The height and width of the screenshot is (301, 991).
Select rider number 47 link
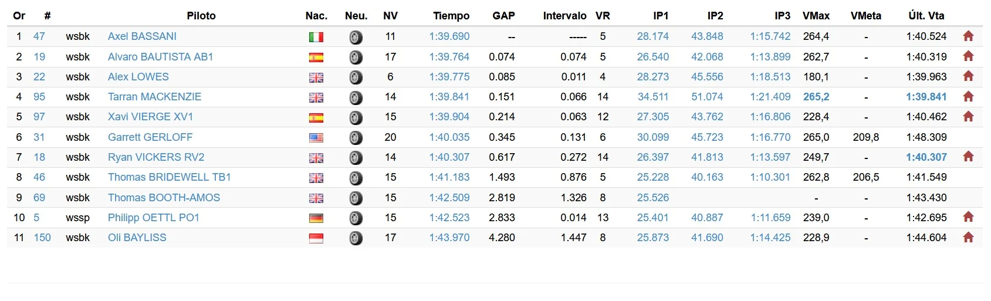(x=39, y=36)
